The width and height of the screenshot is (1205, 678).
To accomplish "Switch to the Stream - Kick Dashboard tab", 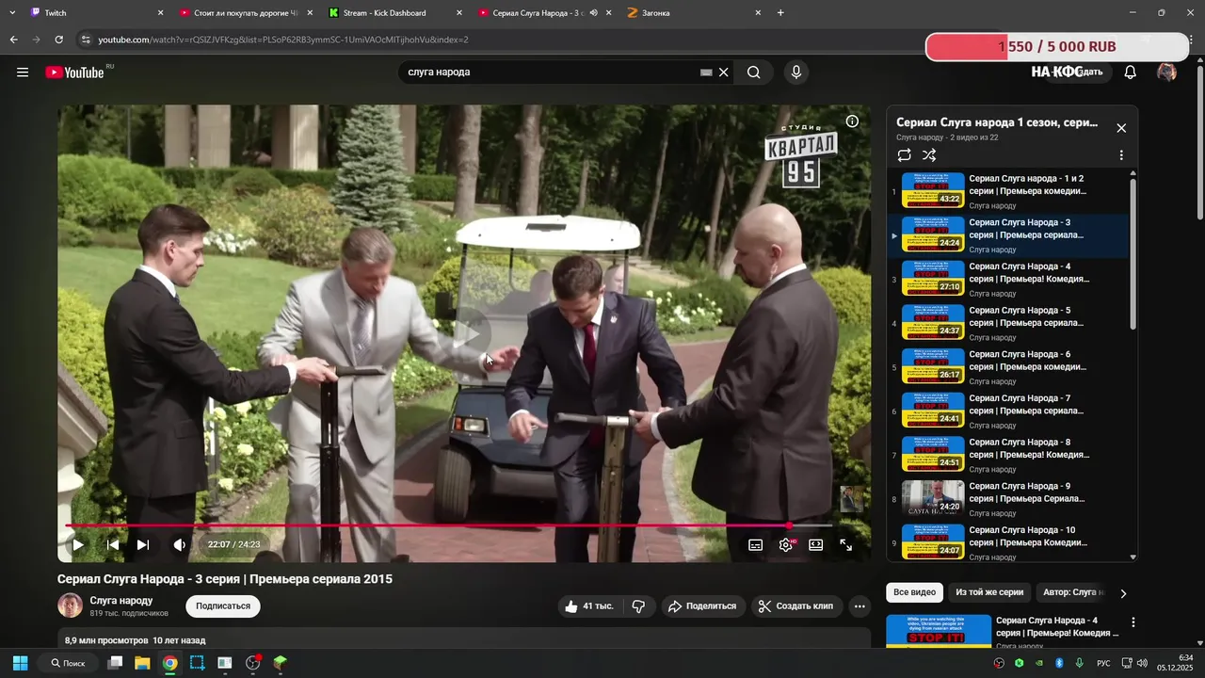I will [x=395, y=13].
